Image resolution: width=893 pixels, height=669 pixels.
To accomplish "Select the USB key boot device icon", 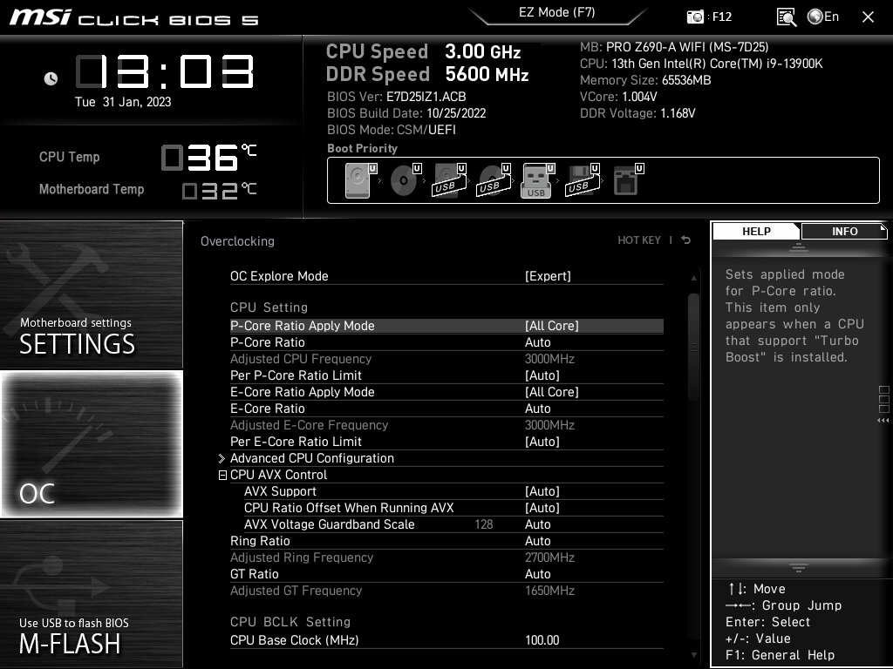I will 536,180.
